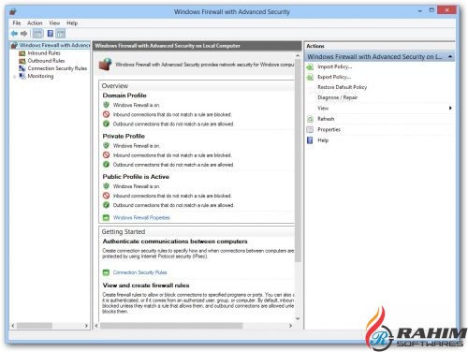
Task: Click the red blocked icon under Private Profile
Action: (106, 155)
